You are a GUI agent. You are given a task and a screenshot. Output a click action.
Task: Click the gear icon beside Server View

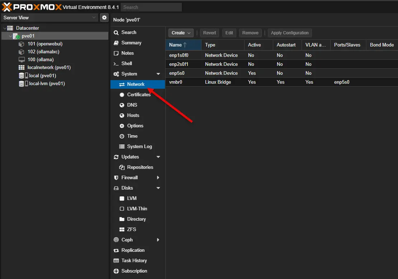tap(104, 18)
